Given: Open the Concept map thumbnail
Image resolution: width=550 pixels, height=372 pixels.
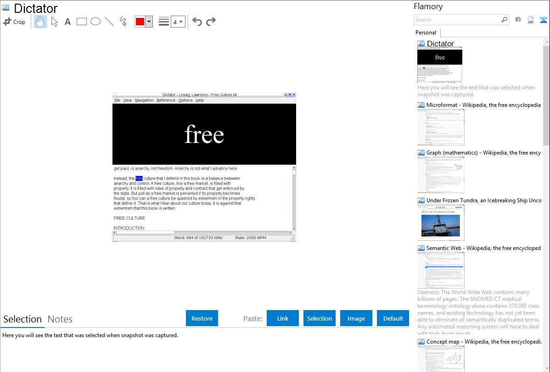Looking at the screenshot, I should tap(441, 359).
